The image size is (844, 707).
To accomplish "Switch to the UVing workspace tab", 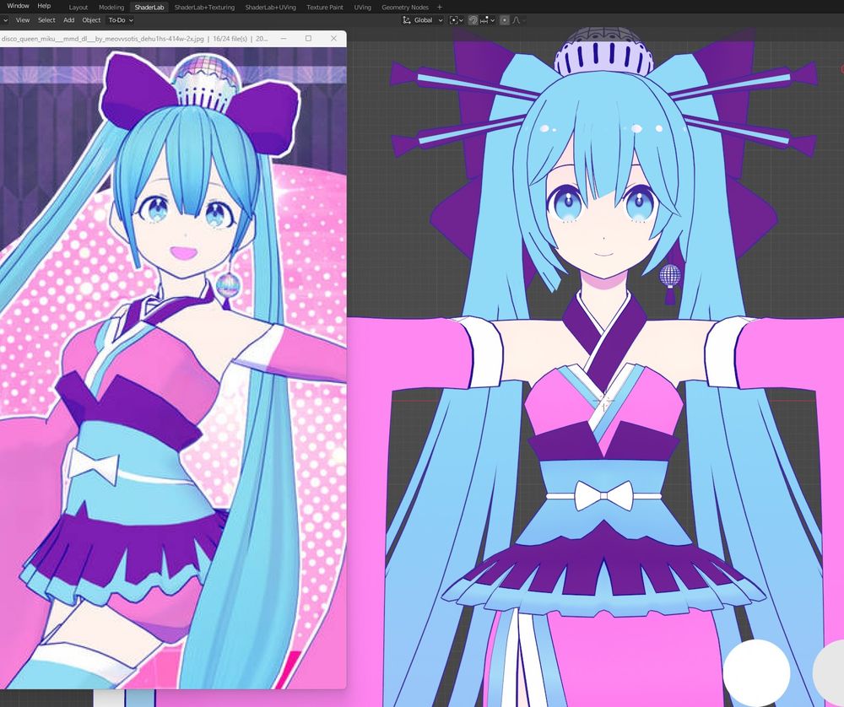I will pos(362,7).
